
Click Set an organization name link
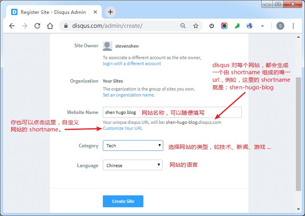[129, 95]
